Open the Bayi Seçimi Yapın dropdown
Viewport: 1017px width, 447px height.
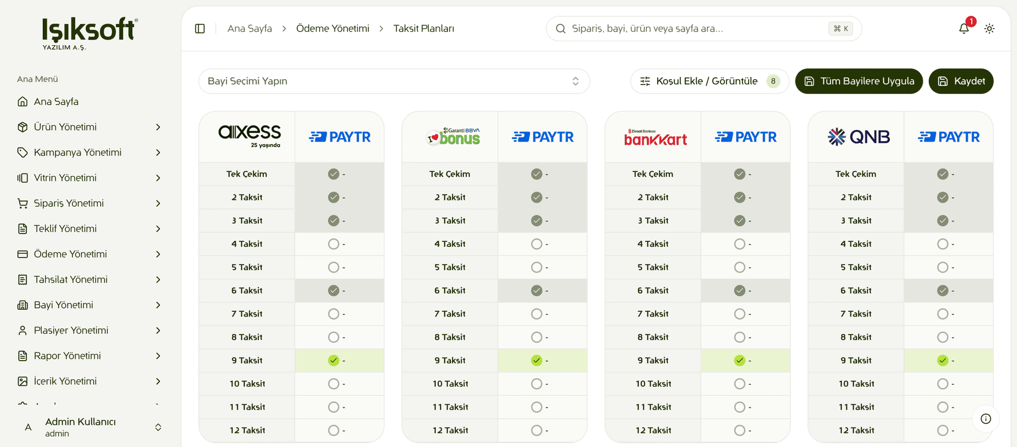[394, 81]
